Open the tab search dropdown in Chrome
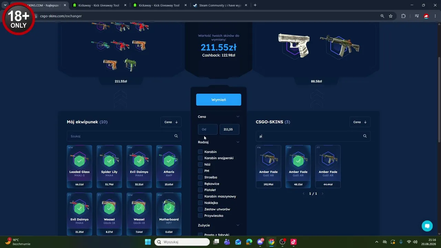 click(x=5, y=5)
